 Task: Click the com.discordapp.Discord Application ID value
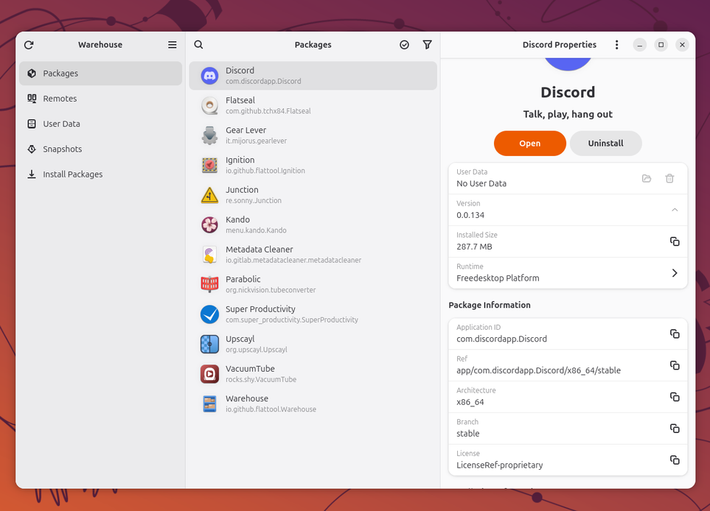[x=501, y=339]
